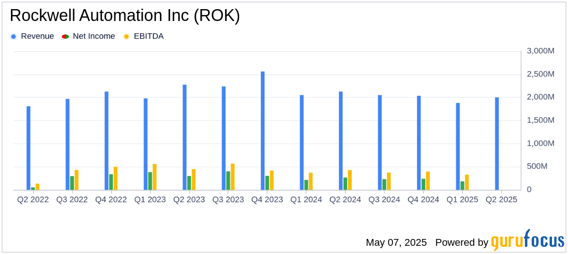The width and height of the screenshot is (568, 254).
Task: Select the Q2 2022 net income bar
Action: [33, 188]
